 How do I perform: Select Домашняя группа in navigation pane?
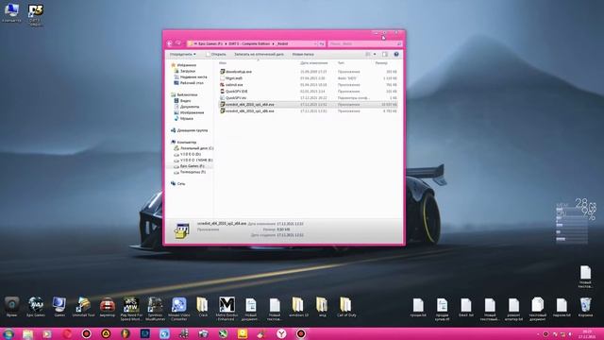pyautogui.click(x=193, y=130)
